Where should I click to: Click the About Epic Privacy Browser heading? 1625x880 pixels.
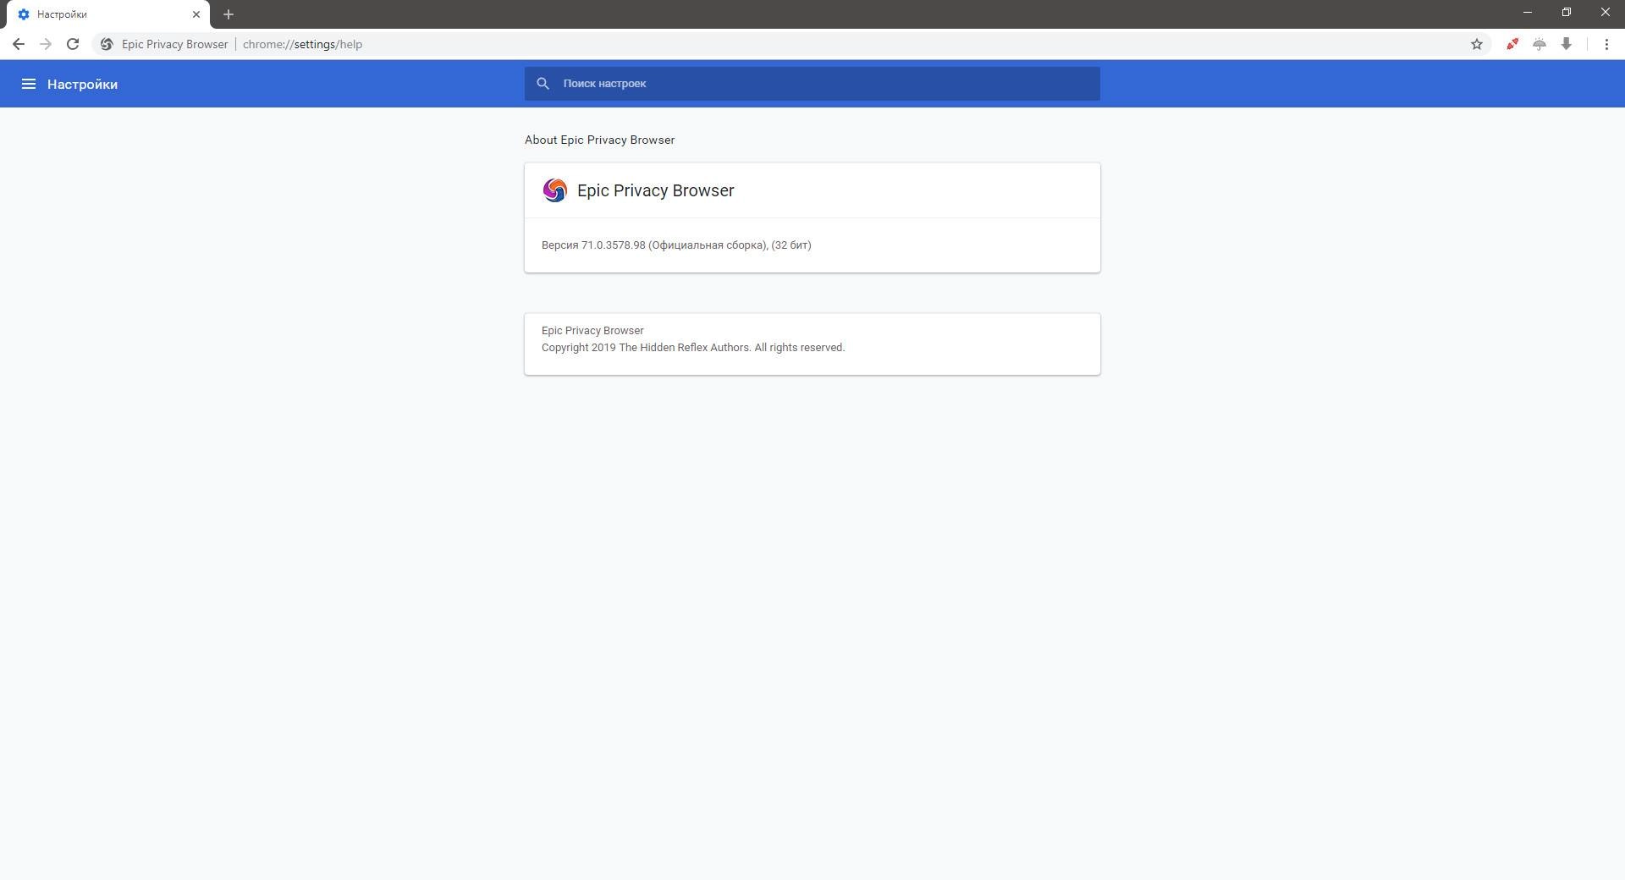(x=599, y=140)
